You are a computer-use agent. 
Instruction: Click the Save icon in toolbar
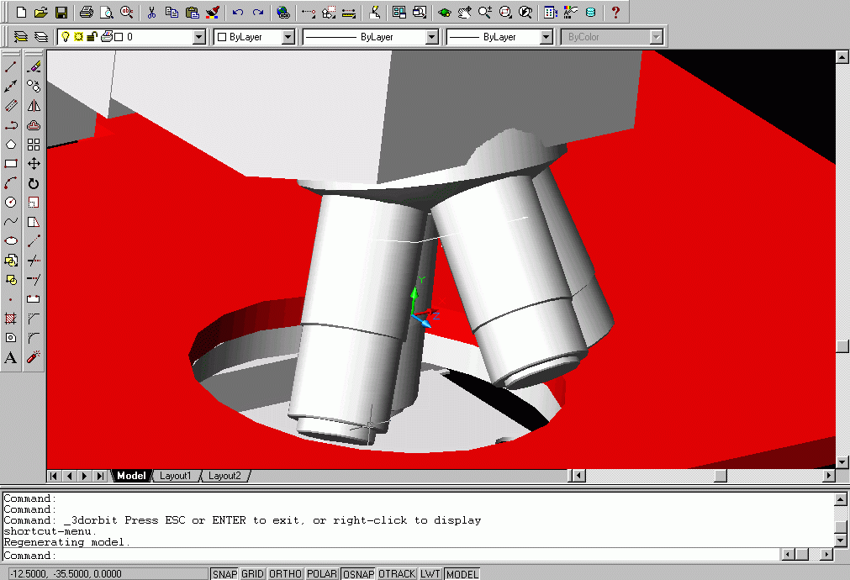(61, 13)
